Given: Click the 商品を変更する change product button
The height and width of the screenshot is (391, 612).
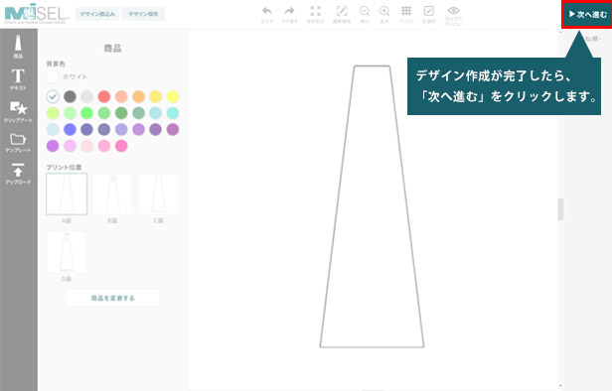Looking at the screenshot, I should pyautogui.click(x=113, y=299).
